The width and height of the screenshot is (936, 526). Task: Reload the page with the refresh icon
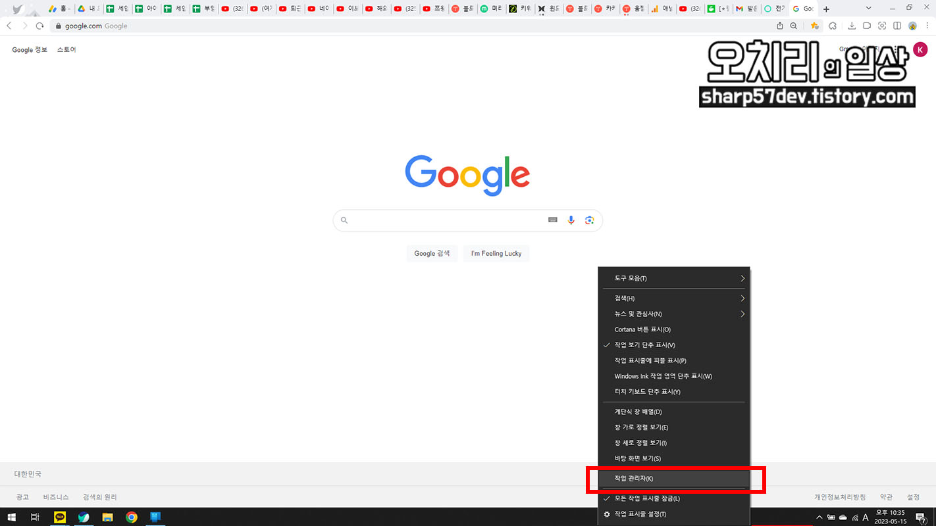(x=39, y=26)
